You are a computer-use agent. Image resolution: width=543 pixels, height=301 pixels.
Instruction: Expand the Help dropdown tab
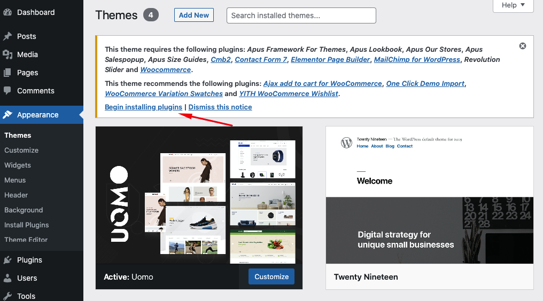pos(513,5)
